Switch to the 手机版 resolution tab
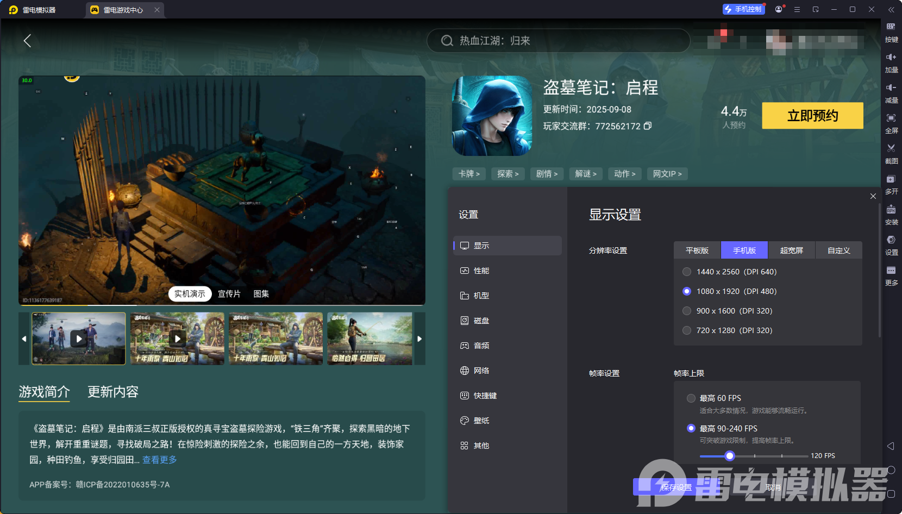The image size is (902, 514). tap(744, 250)
